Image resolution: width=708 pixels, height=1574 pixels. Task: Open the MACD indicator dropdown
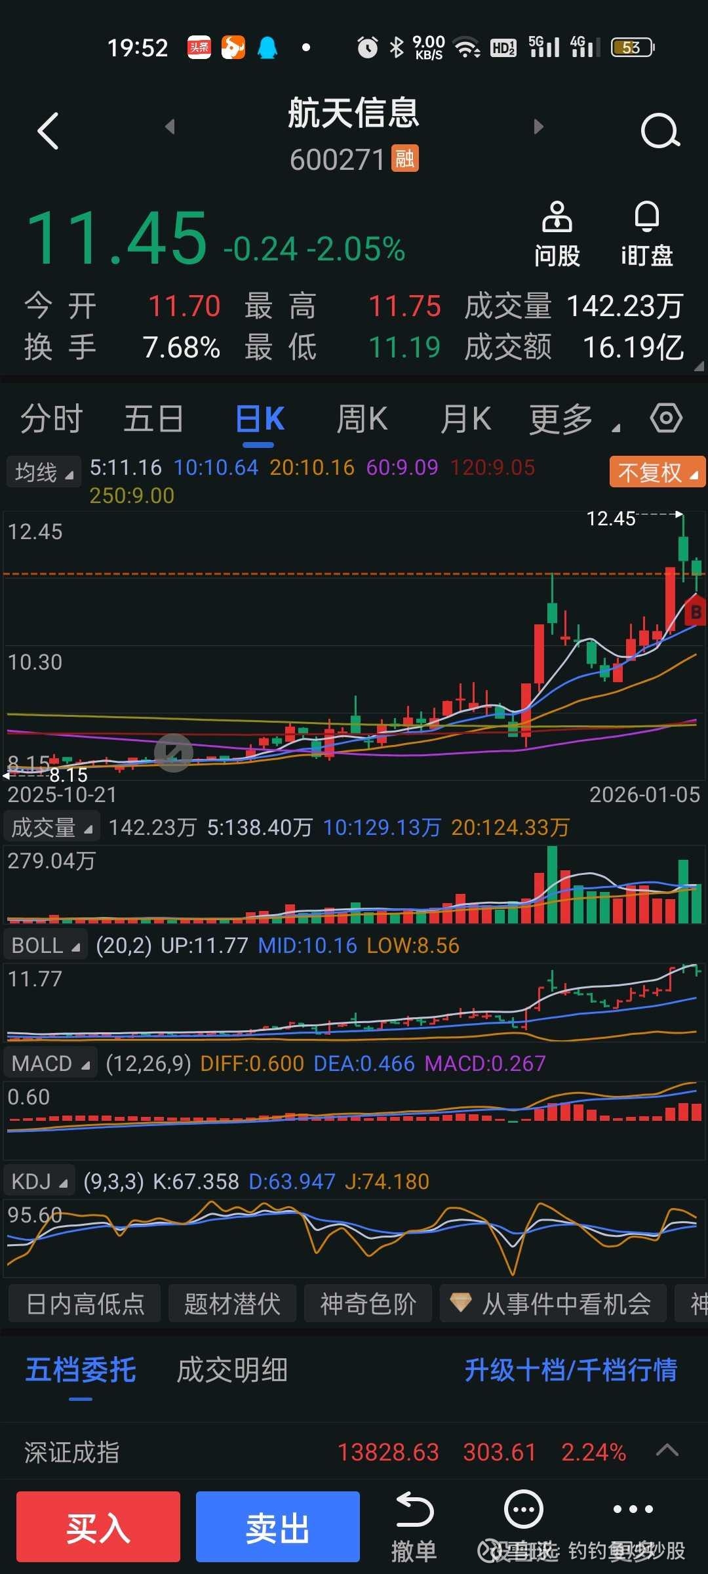50,1063
